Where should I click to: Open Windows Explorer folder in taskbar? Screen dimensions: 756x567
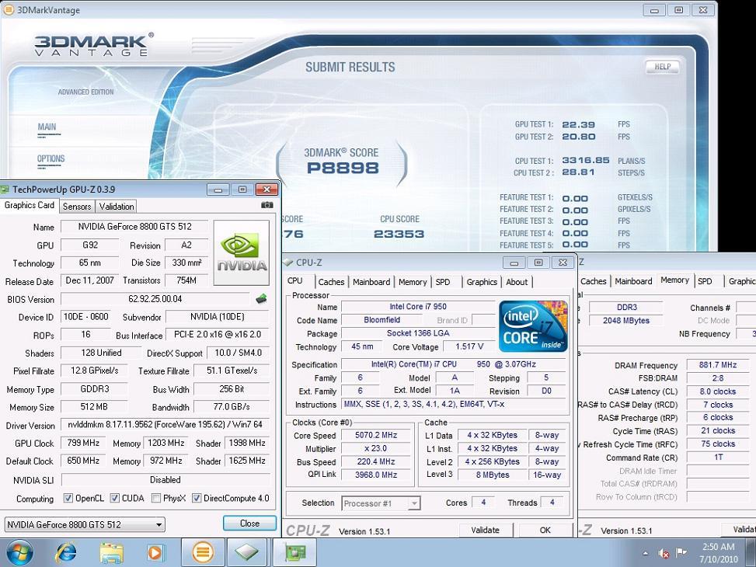point(111,553)
